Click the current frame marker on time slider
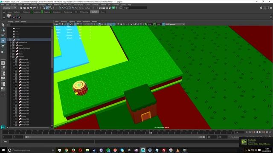The image size is (273, 153). pyautogui.click(x=151, y=132)
